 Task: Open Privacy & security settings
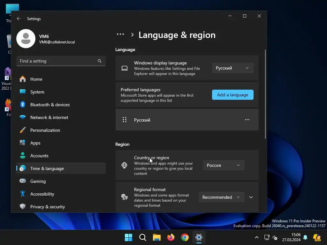tap(61, 206)
